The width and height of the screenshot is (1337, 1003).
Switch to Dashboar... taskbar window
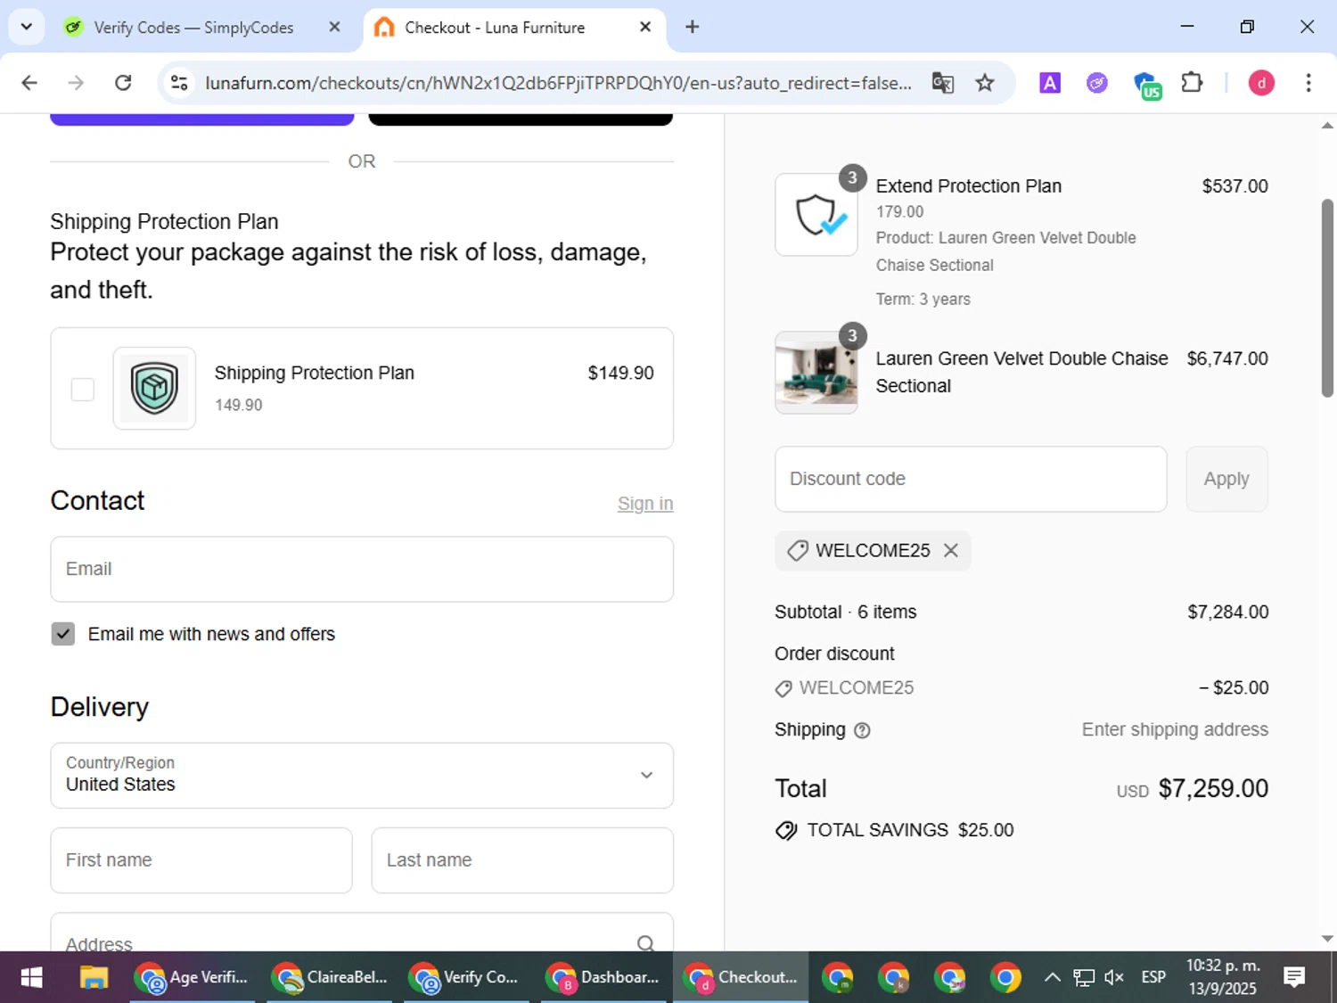click(x=603, y=977)
